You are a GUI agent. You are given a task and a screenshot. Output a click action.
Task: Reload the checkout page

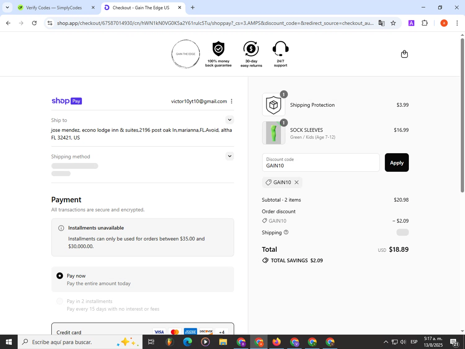[34, 23]
